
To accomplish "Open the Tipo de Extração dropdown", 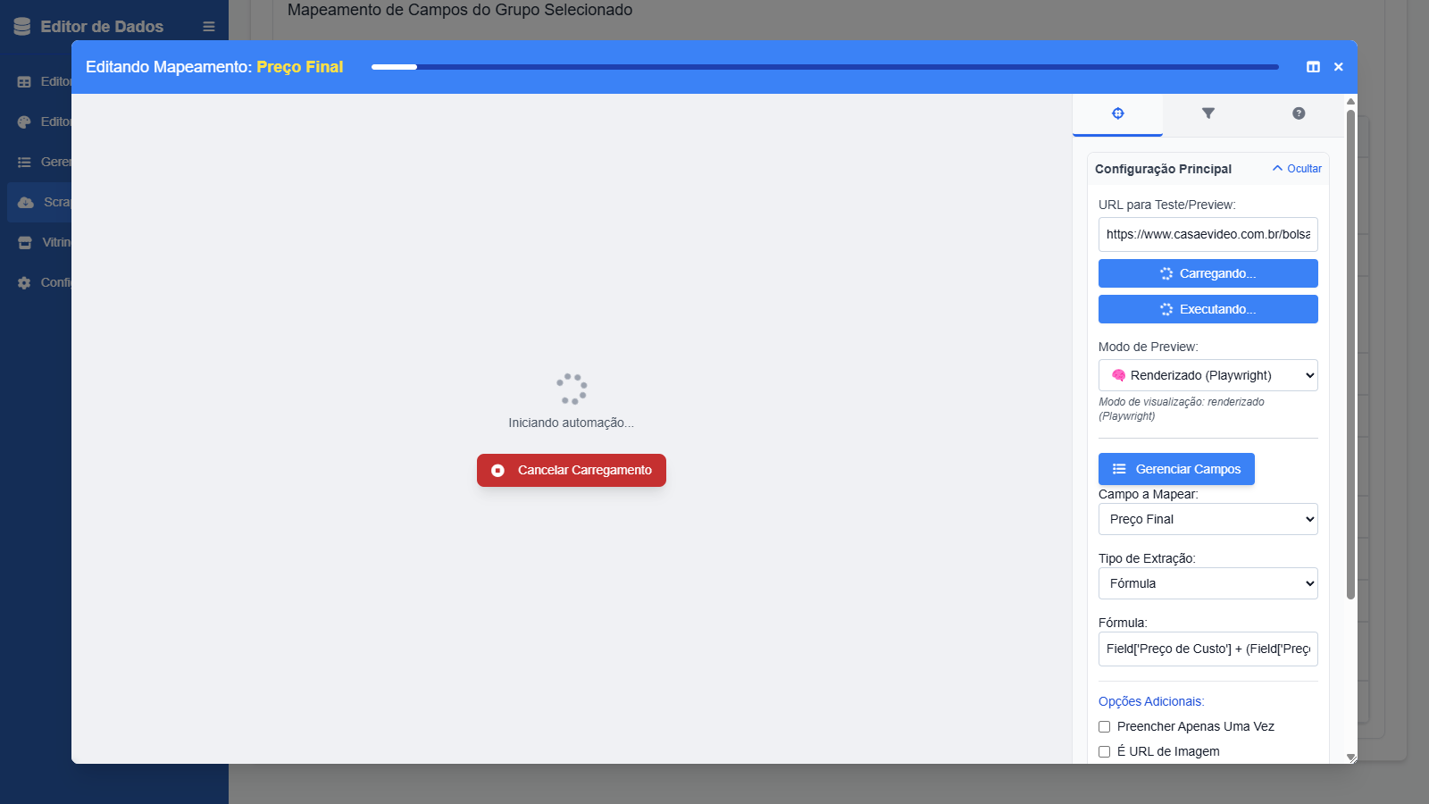I will point(1208,583).
